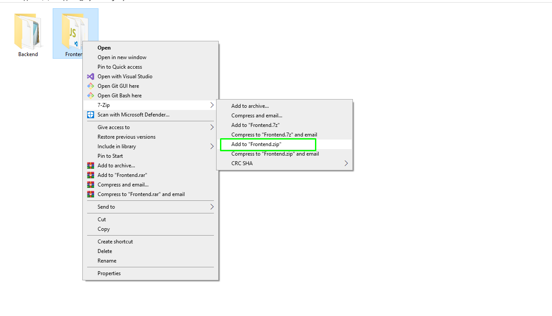552x316 pixels.
Task: Expand the Send to submenu
Action: [x=212, y=207]
